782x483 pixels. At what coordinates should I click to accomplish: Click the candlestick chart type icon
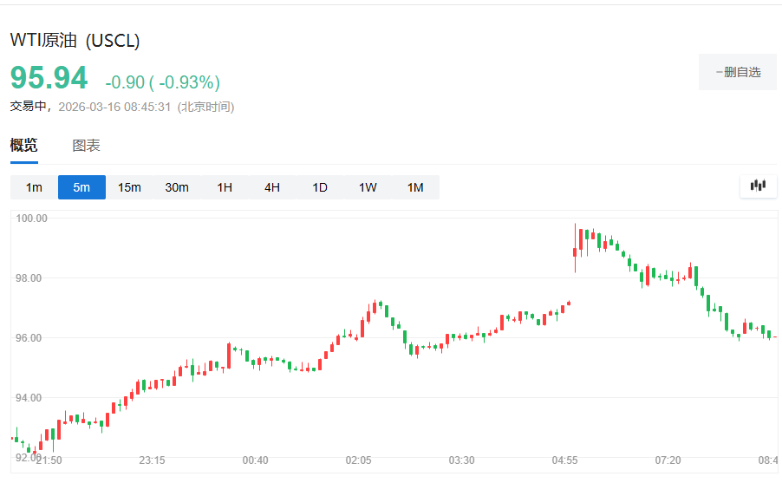coord(759,186)
